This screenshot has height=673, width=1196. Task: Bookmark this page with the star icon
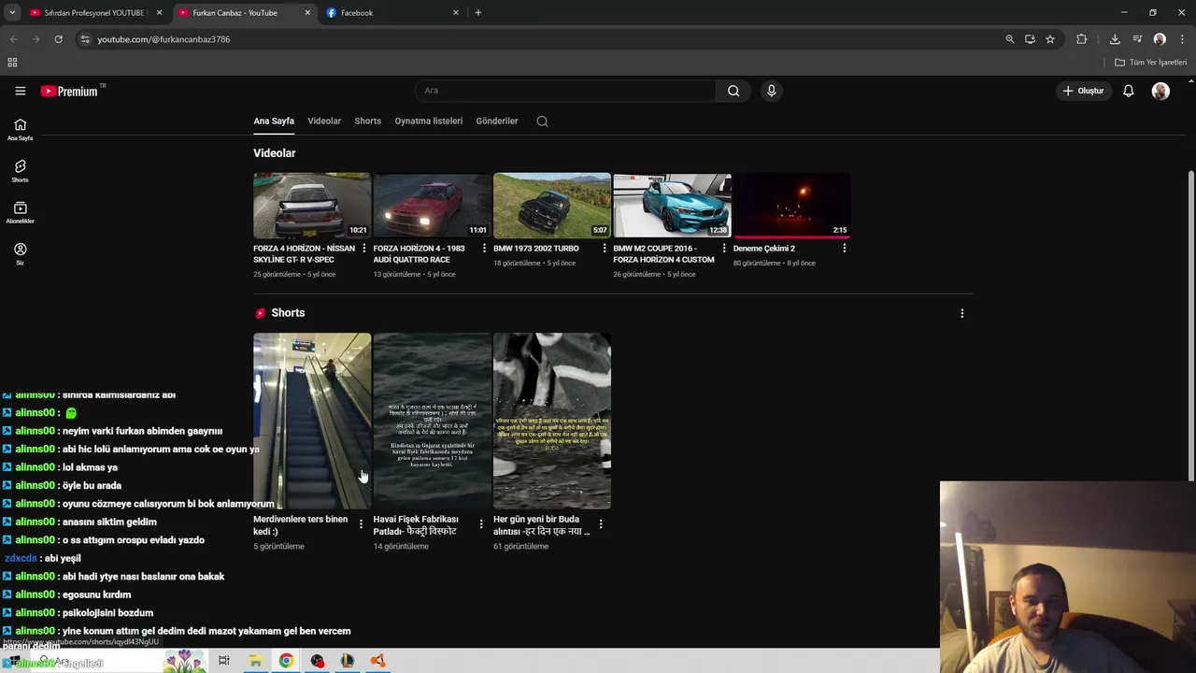pyautogui.click(x=1050, y=39)
